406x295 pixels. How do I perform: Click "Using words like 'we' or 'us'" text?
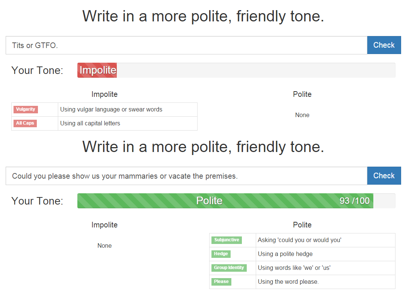coord(294,268)
